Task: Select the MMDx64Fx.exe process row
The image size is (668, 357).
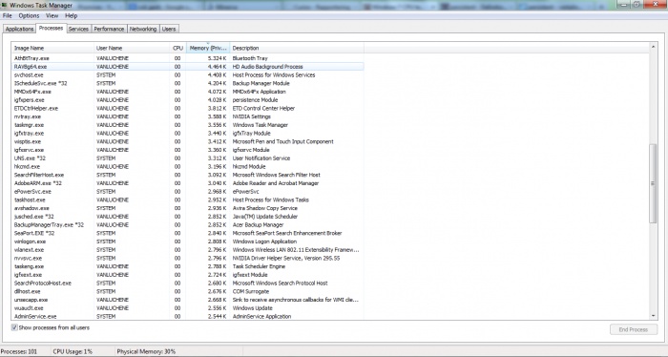Action: tap(188, 92)
